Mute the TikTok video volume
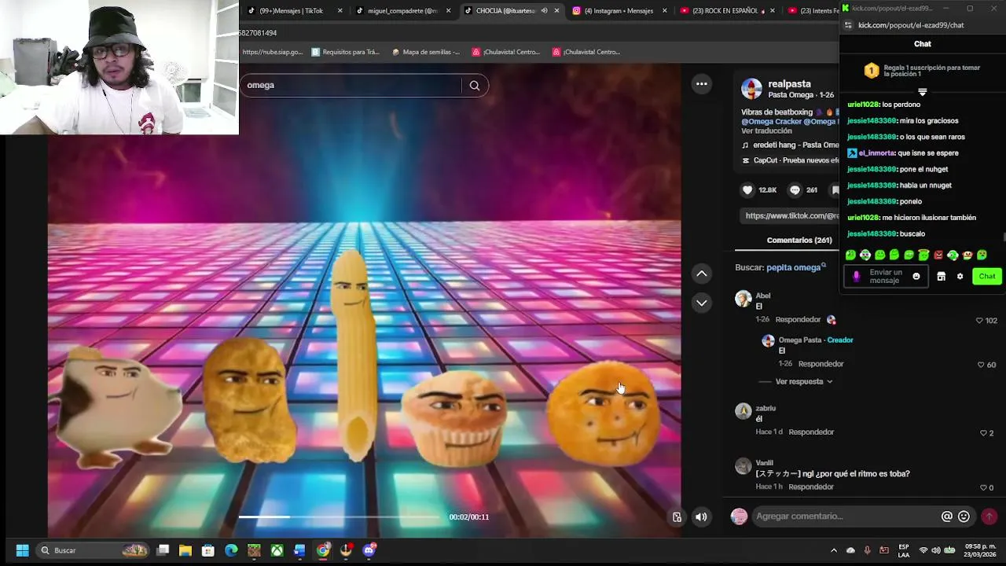The height and width of the screenshot is (566, 1006). point(700,516)
